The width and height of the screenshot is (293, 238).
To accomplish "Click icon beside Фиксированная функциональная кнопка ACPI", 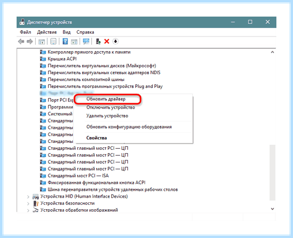I will pyautogui.click(x=43, y=183).
